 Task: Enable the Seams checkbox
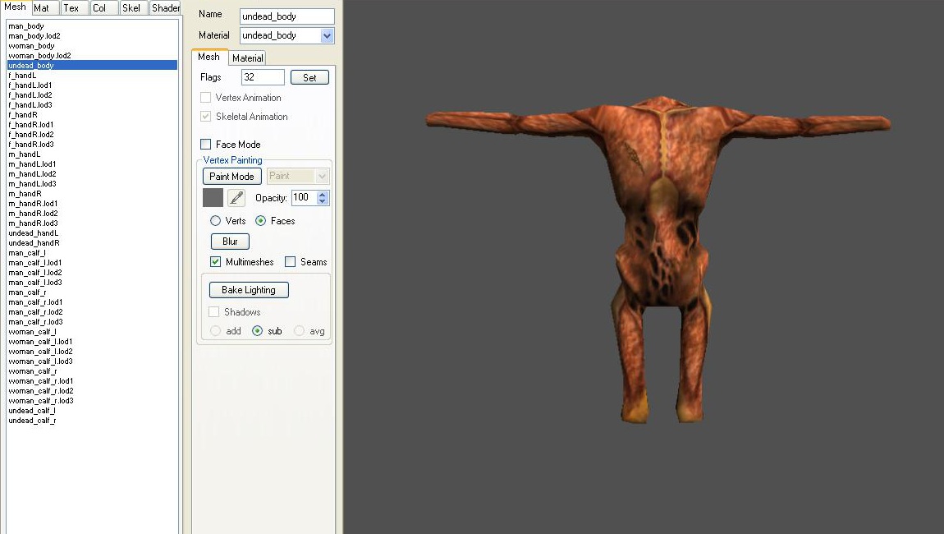coord(291,261)
